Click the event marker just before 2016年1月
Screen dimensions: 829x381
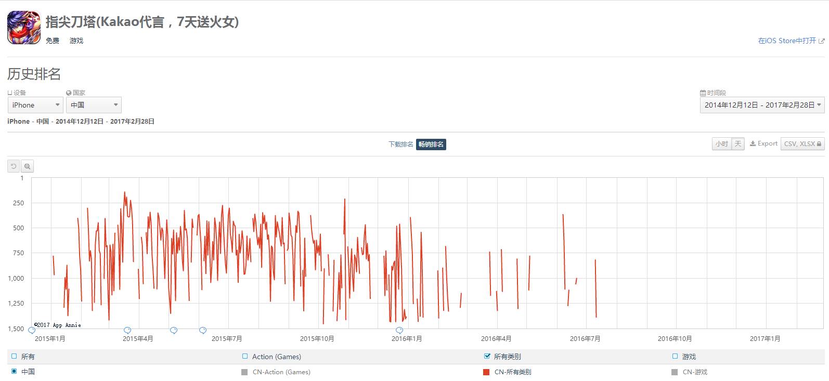click(399, 331)
